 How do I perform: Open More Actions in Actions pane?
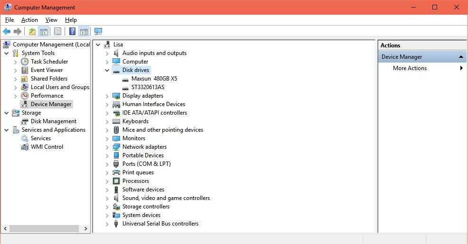click(x=410, y=68)
